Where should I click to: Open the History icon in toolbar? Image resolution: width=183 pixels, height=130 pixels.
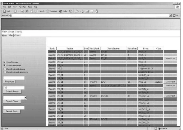point(71,11)
